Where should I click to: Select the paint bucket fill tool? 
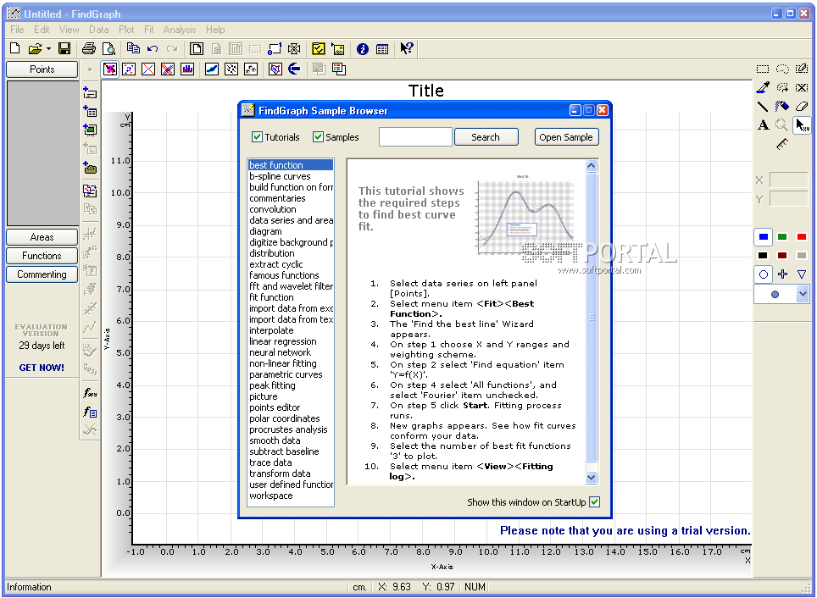[782, 106]
